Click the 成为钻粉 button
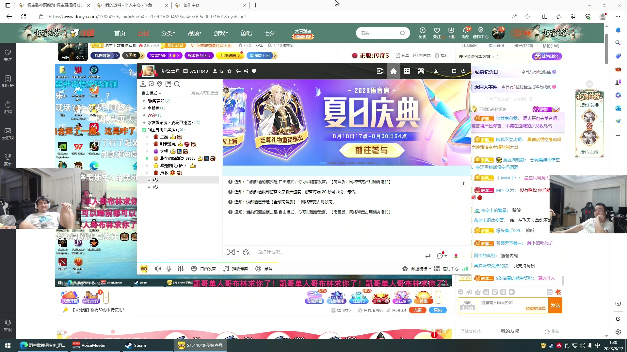 pyautogui.click(x=547, y=56)
